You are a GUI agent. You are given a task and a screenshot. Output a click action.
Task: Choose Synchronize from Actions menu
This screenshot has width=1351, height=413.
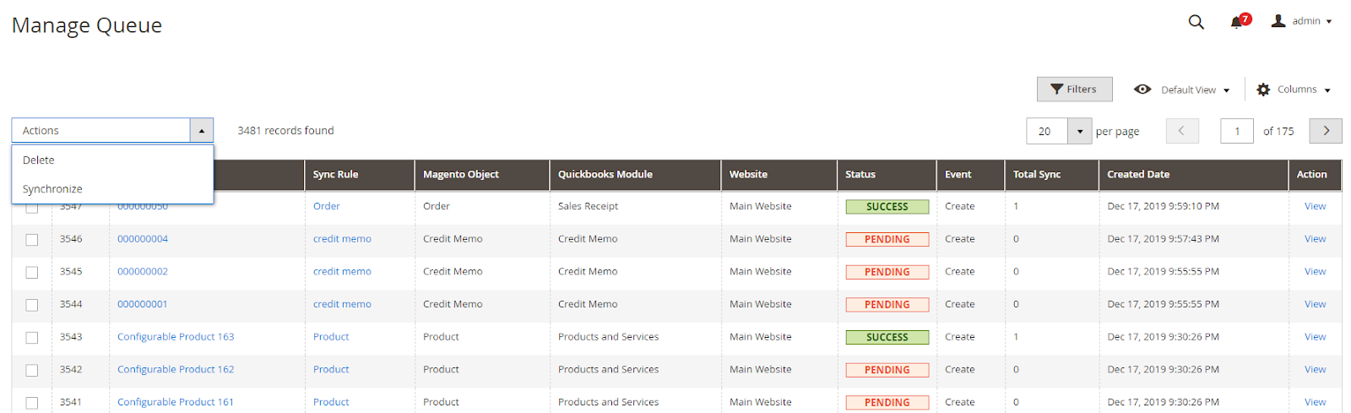(52, 189)
